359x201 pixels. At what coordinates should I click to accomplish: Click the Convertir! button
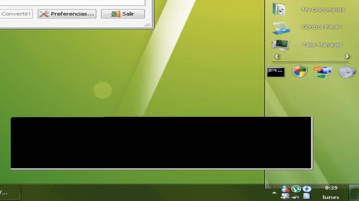(x=16, y=14)
